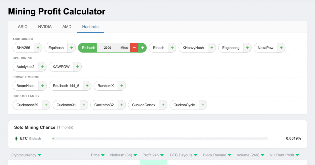Switch to the NVIDIA tab

[45, 27]
